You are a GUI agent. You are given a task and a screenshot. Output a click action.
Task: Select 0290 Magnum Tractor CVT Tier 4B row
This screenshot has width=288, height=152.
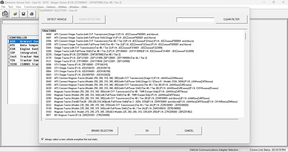127,98
